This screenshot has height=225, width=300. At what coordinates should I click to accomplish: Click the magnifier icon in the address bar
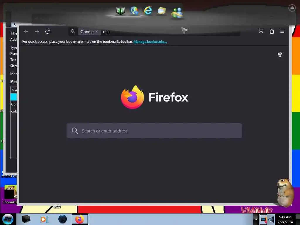73,31
